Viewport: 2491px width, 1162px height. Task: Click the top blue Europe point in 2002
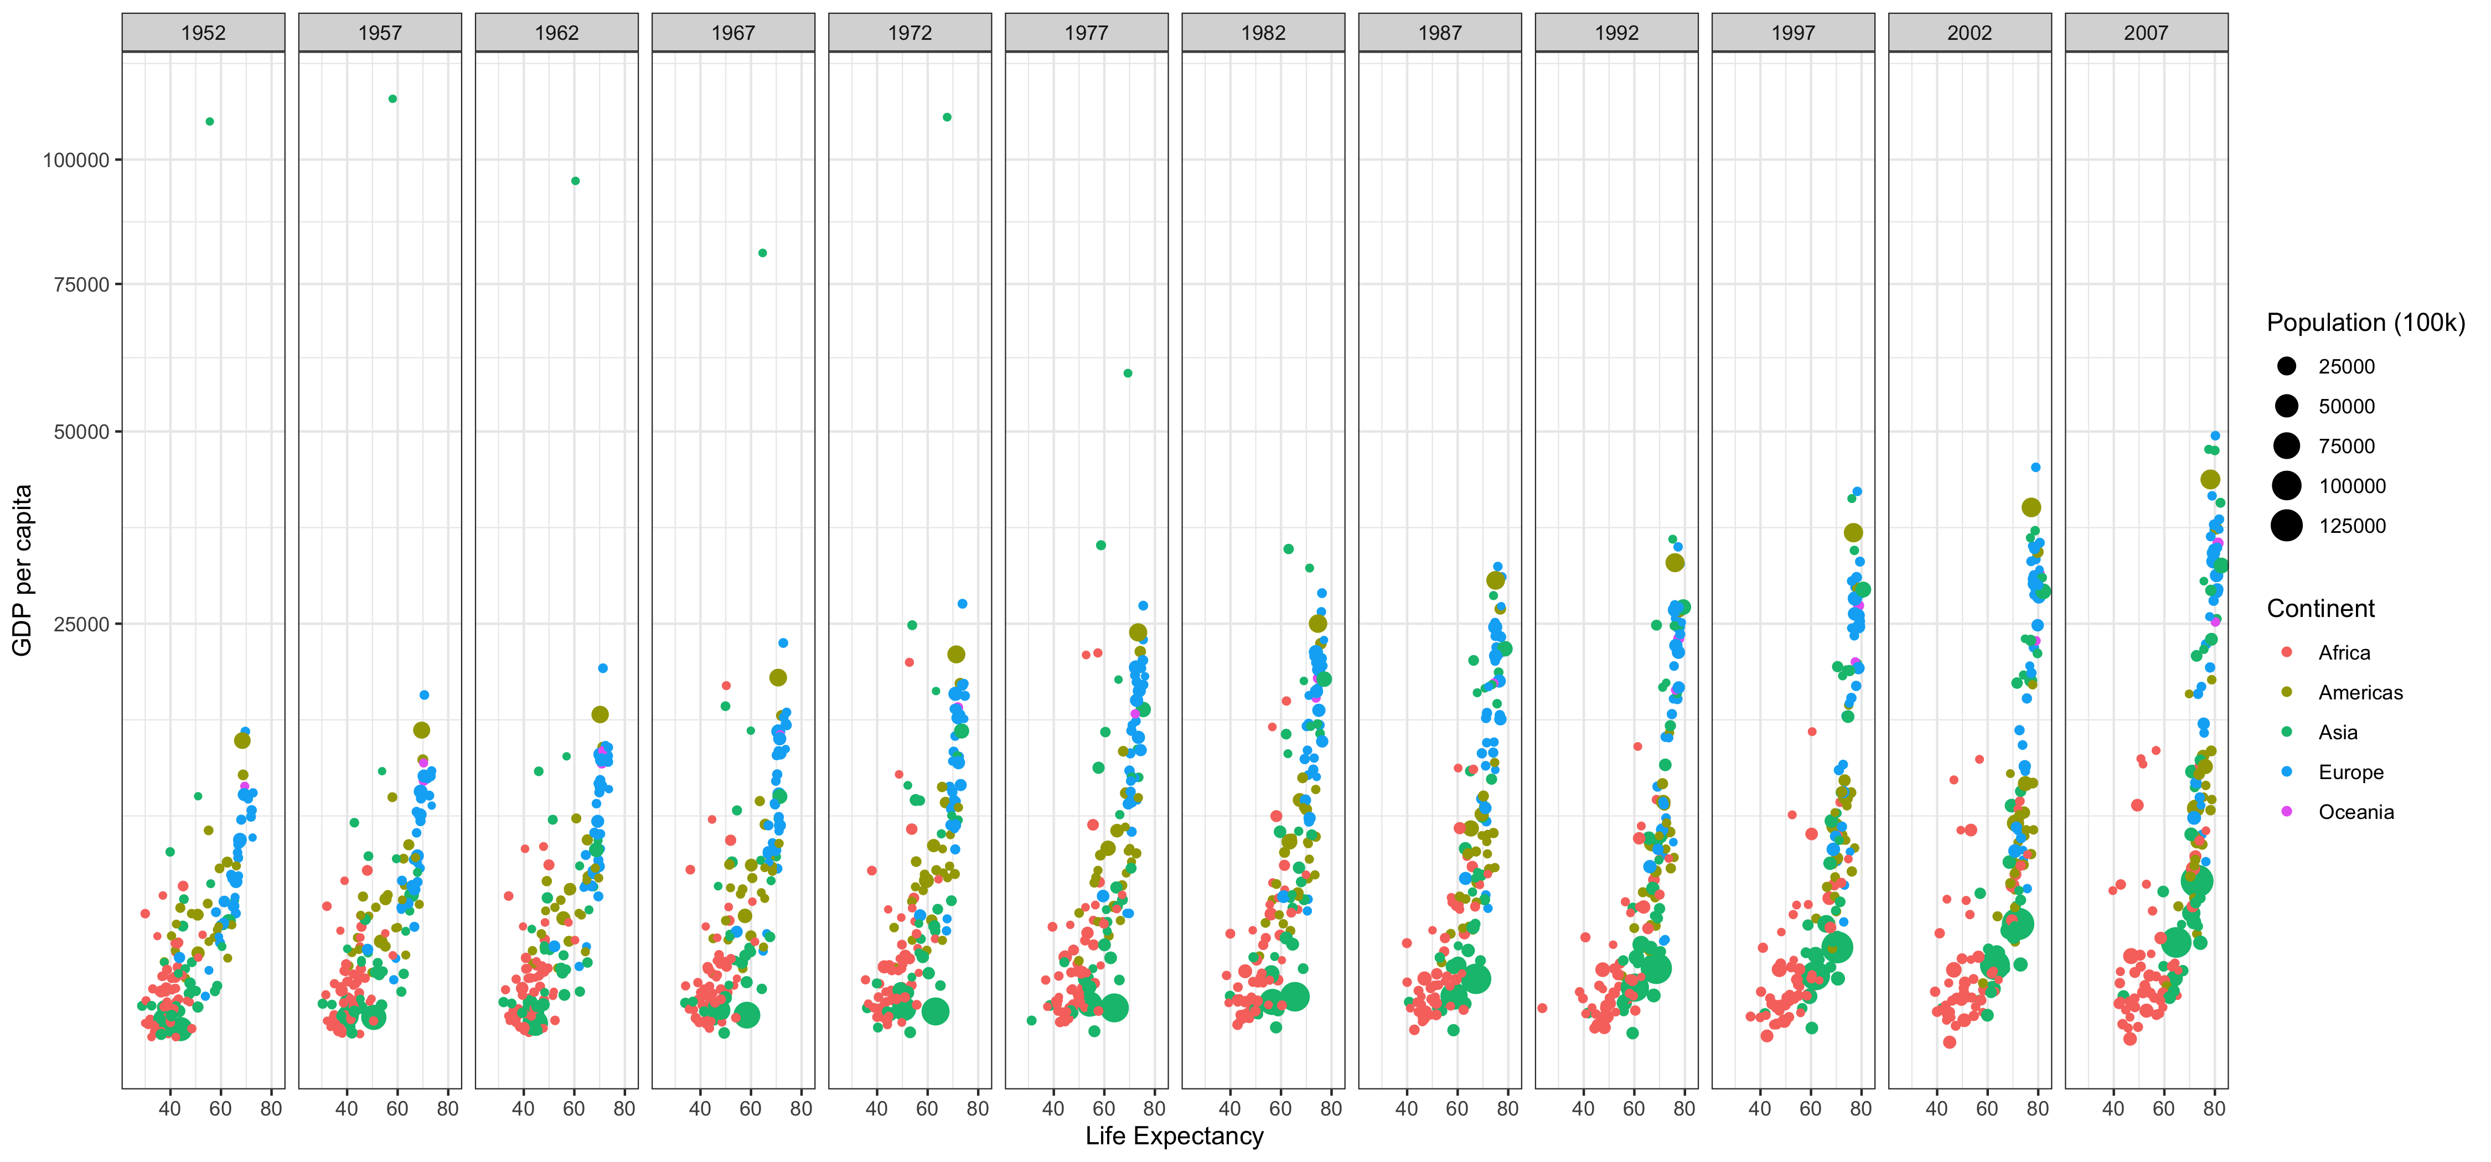[2035, 467]
